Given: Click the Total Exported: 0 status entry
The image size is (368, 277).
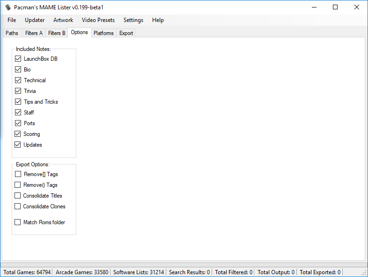Looking at the screenshot, I should point(320,272).
